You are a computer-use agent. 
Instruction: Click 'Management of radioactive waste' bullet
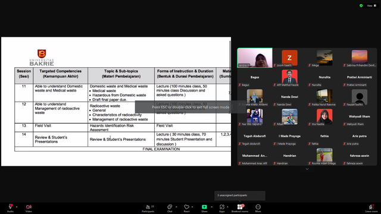[x=120, y=119]
